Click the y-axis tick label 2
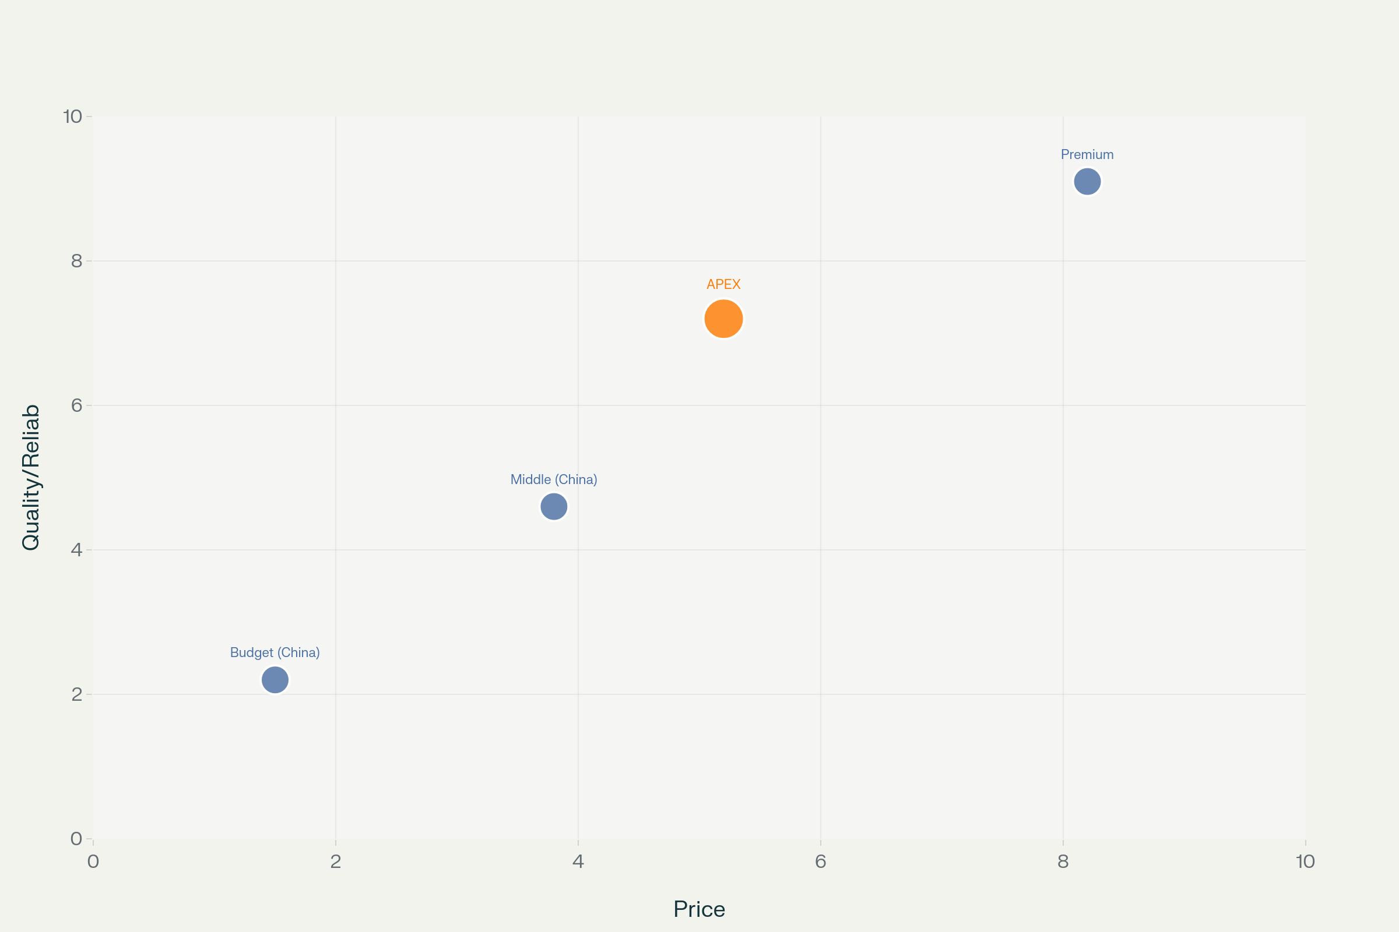 77,694
